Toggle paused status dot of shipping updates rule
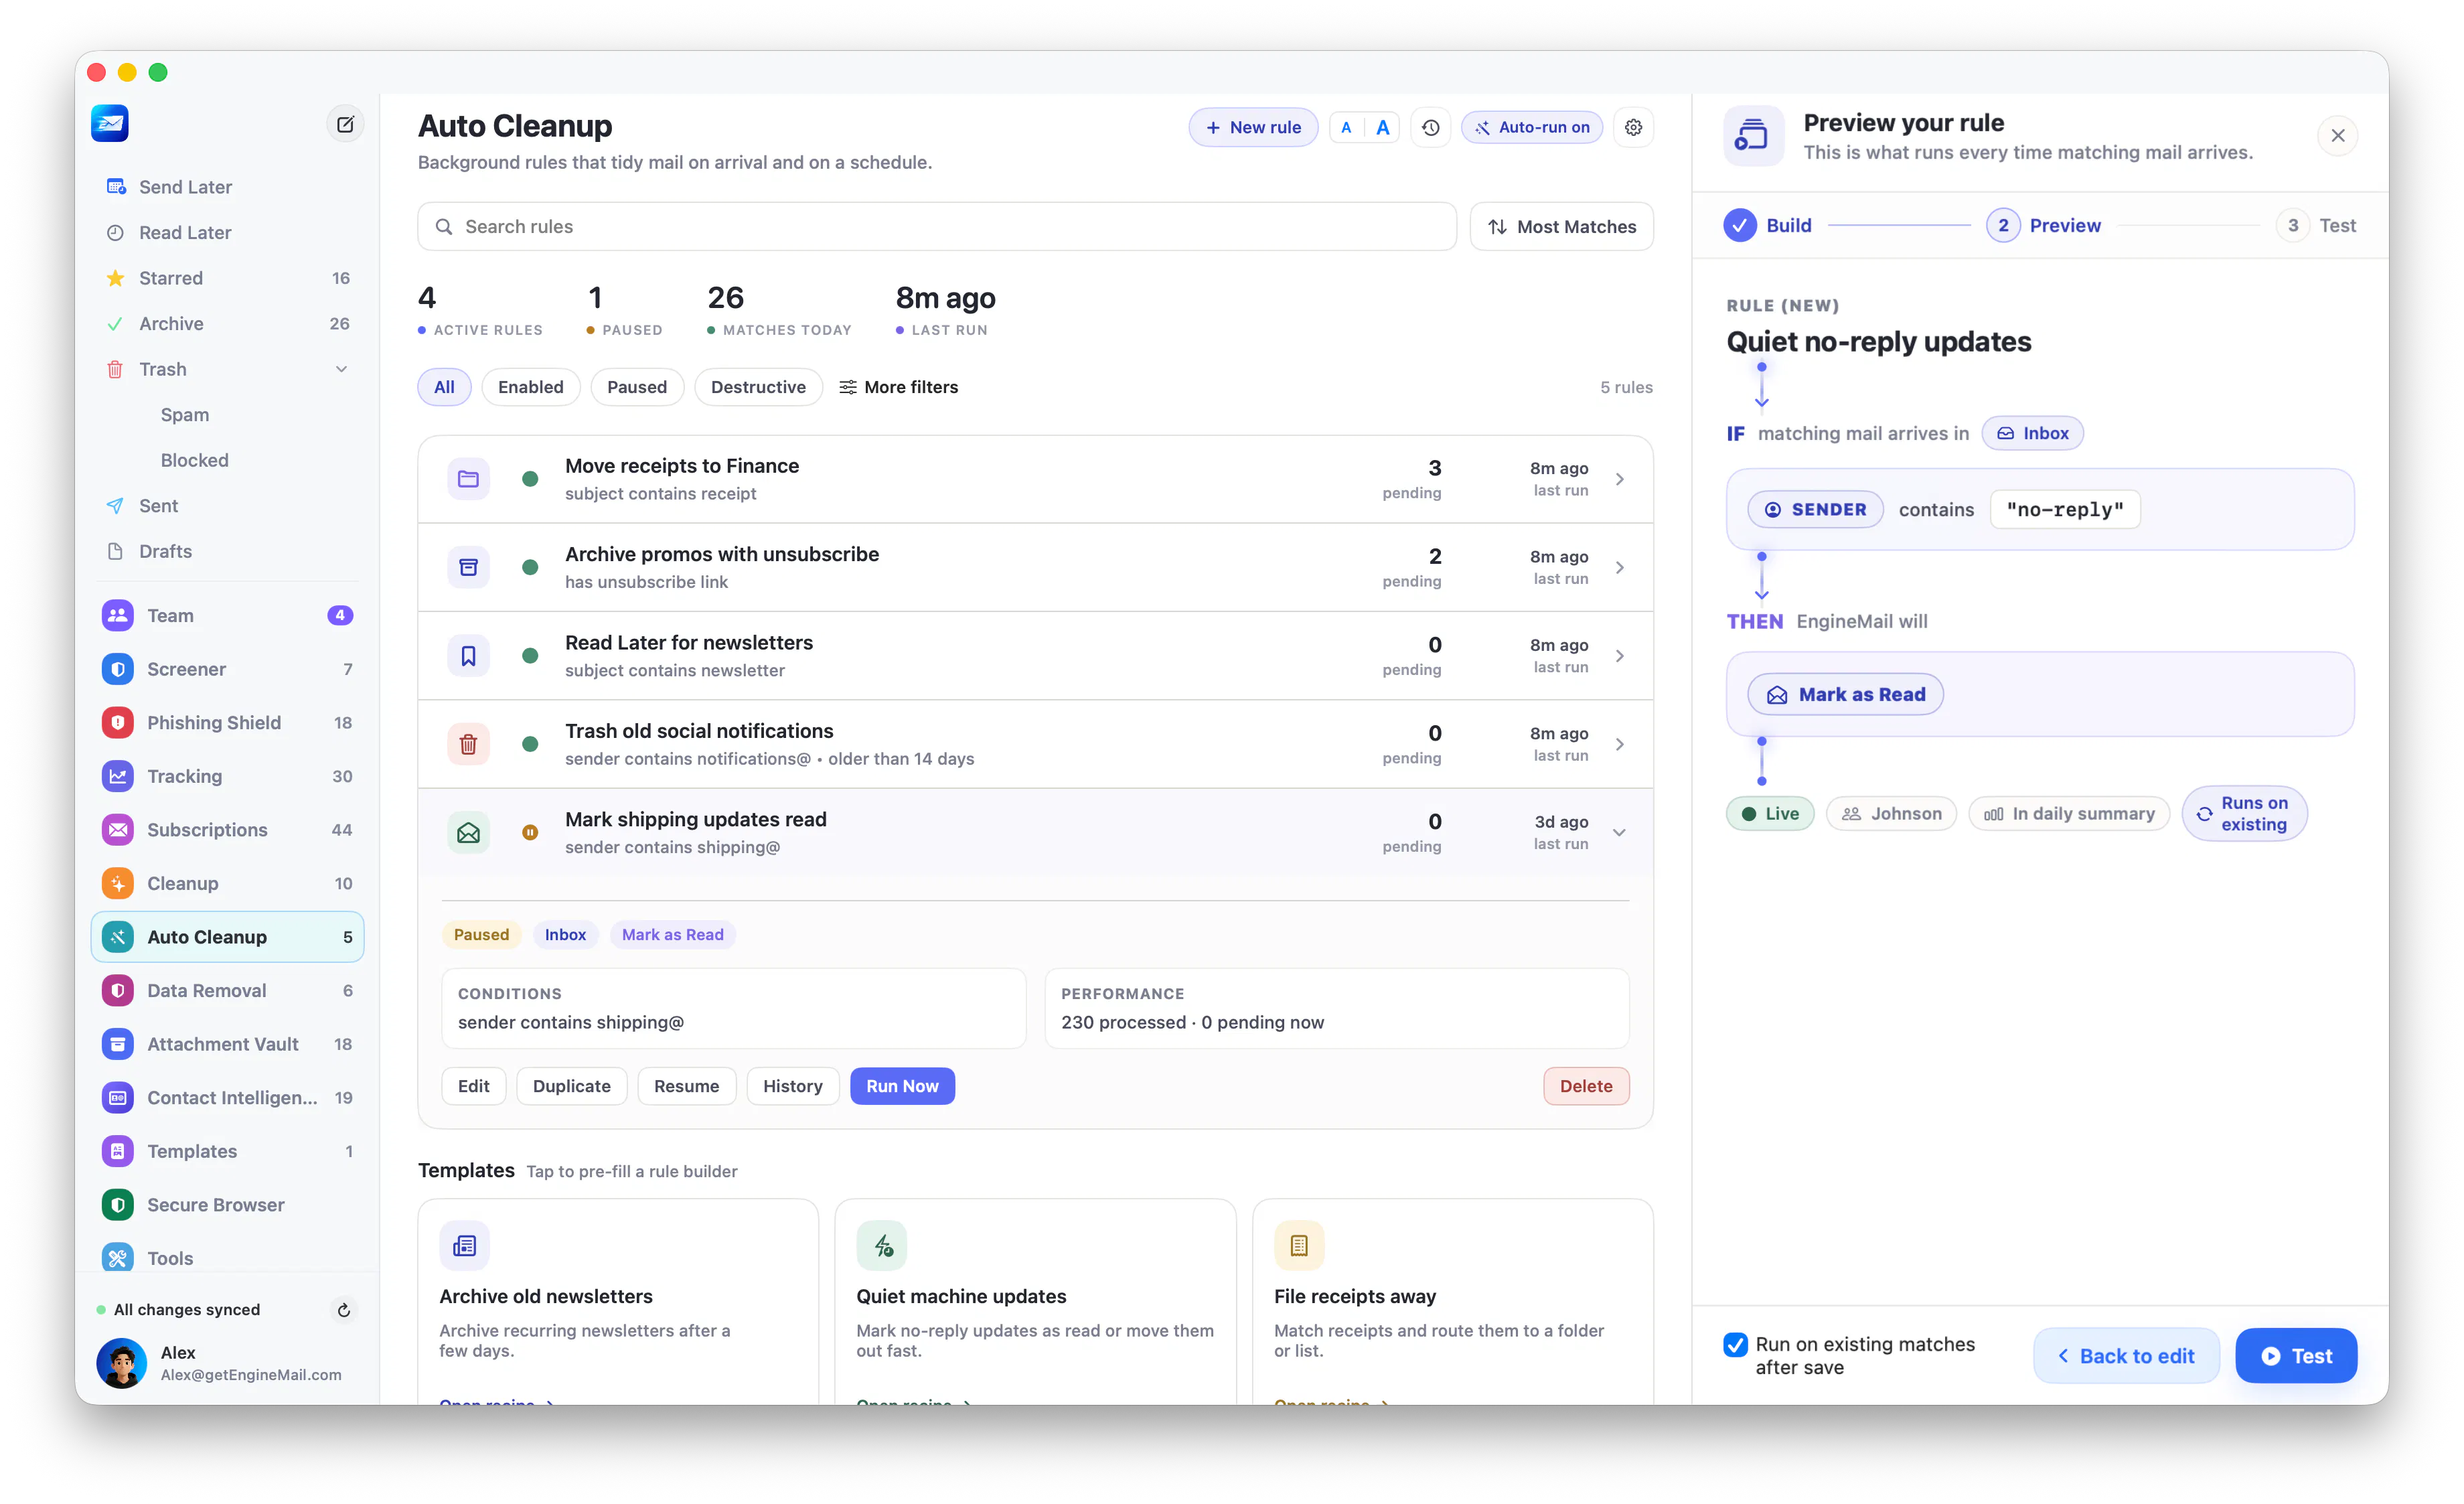Screen dimensions: 2464x1504 coord(530,833)
